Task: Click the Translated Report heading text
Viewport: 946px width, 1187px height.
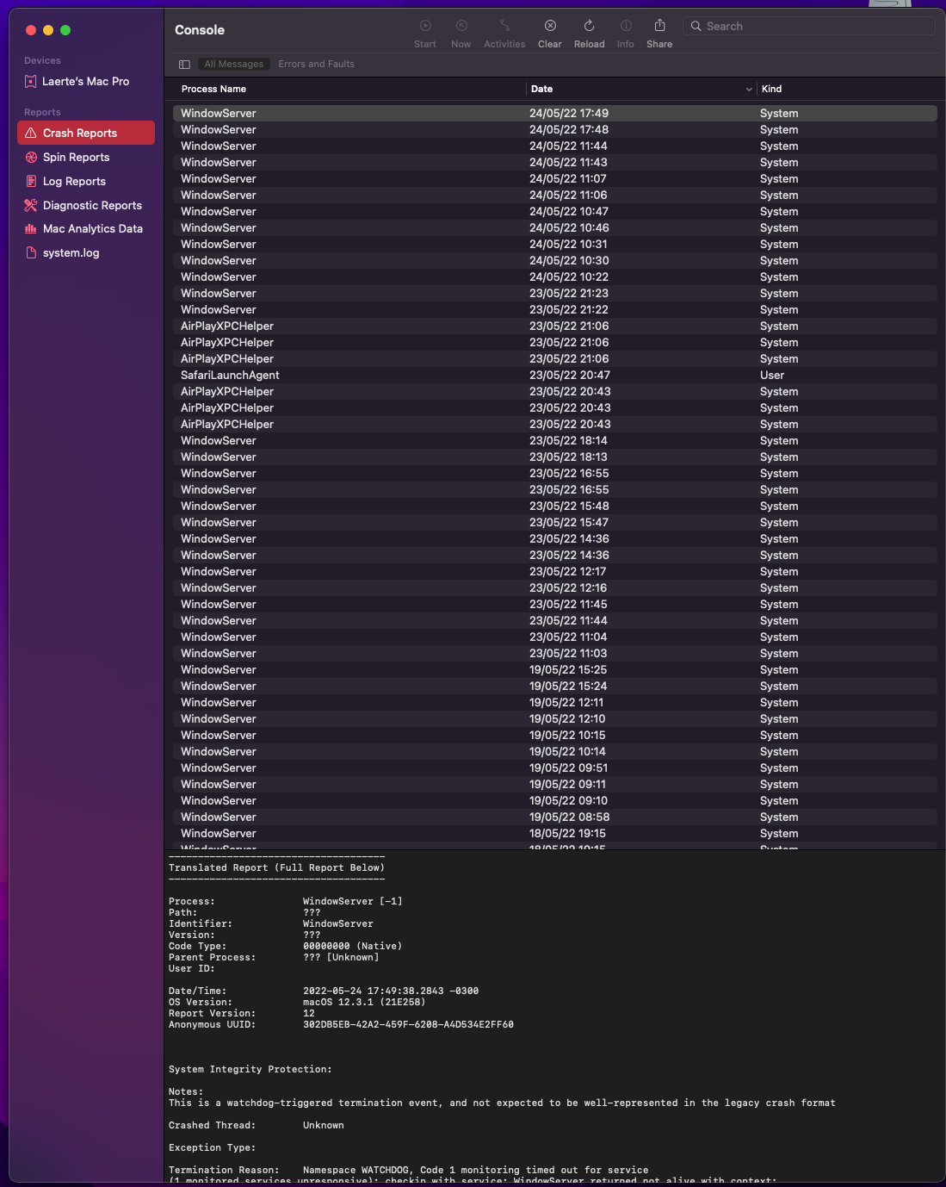Action: click(276, 867)
